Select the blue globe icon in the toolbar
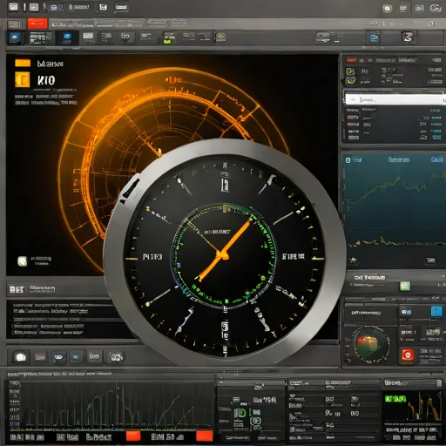This screenshot has width=446, height=446. (15, 38)
